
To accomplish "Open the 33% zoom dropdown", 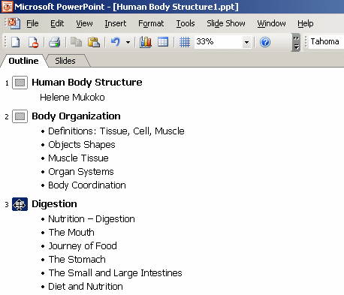I will 246,42.
